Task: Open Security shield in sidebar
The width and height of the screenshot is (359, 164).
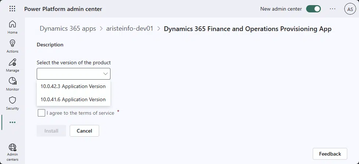Action: tap(12, 103)
